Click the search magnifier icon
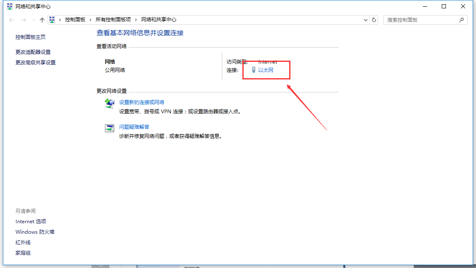476x268 pixels. [461, 20]
